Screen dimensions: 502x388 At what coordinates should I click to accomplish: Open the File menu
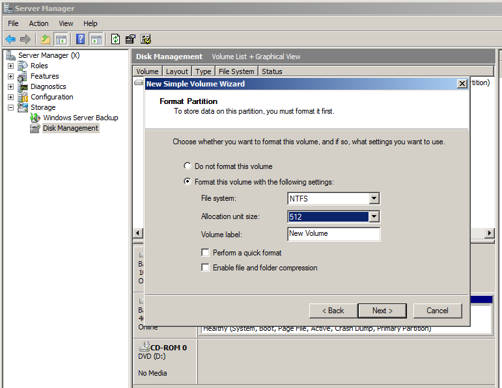[x=13, y=23]
